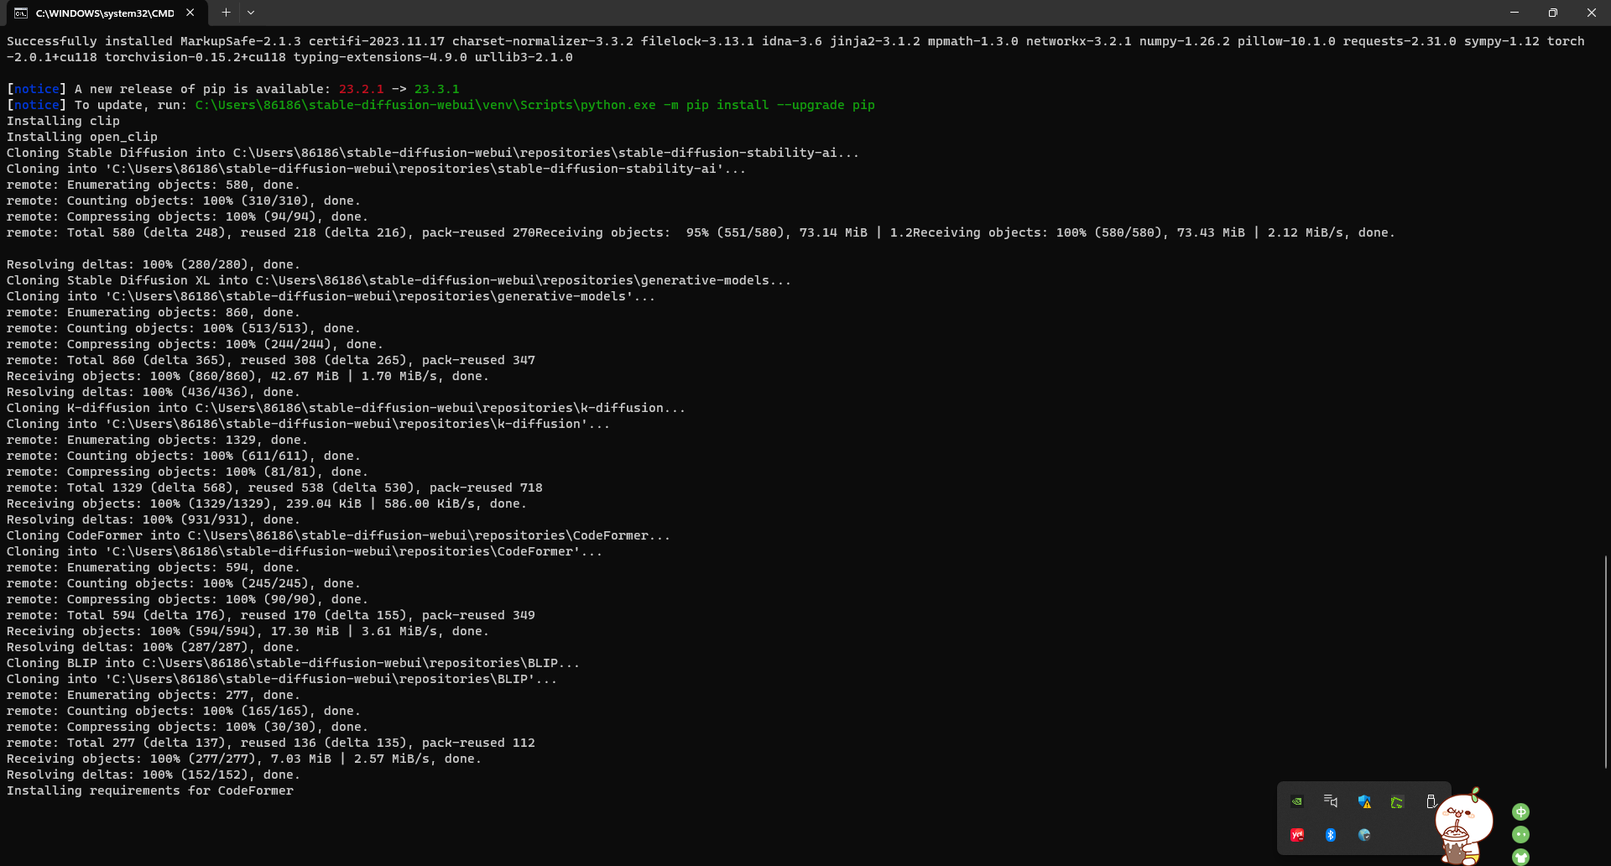Click 'Receiving objects: 100% (1329/1329)' line
1611x866 pixels.
point(267,503)
